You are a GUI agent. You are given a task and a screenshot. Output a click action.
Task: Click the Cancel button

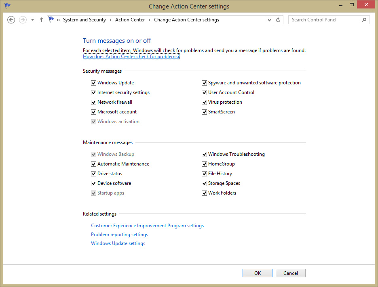(x=291, y=273)
